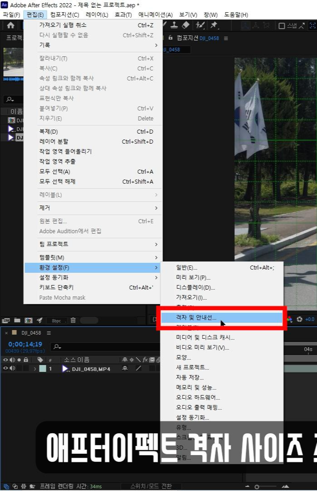This screenshot has height=491, width=317.
Task: Expand the 제거 submenu
Action: [x=93, y=208]
